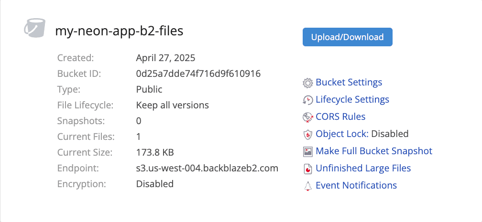The image size is (482, 222).
Task: View the Unfinished Large Files link
Action: point(363,169)
